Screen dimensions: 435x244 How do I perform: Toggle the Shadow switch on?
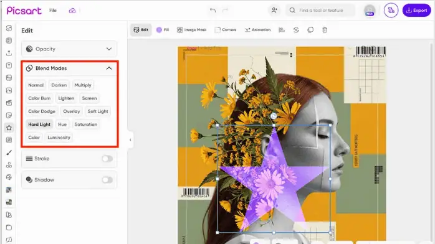coord(107,180)
